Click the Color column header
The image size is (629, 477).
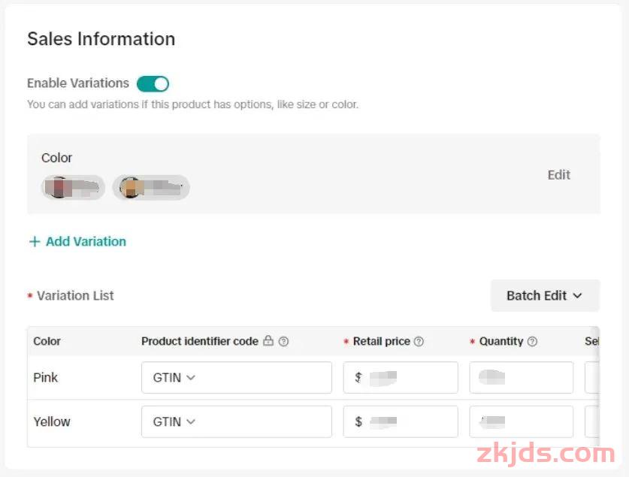coord(47,341)
